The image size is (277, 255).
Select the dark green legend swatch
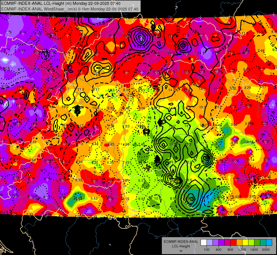[x=257, y=243]
